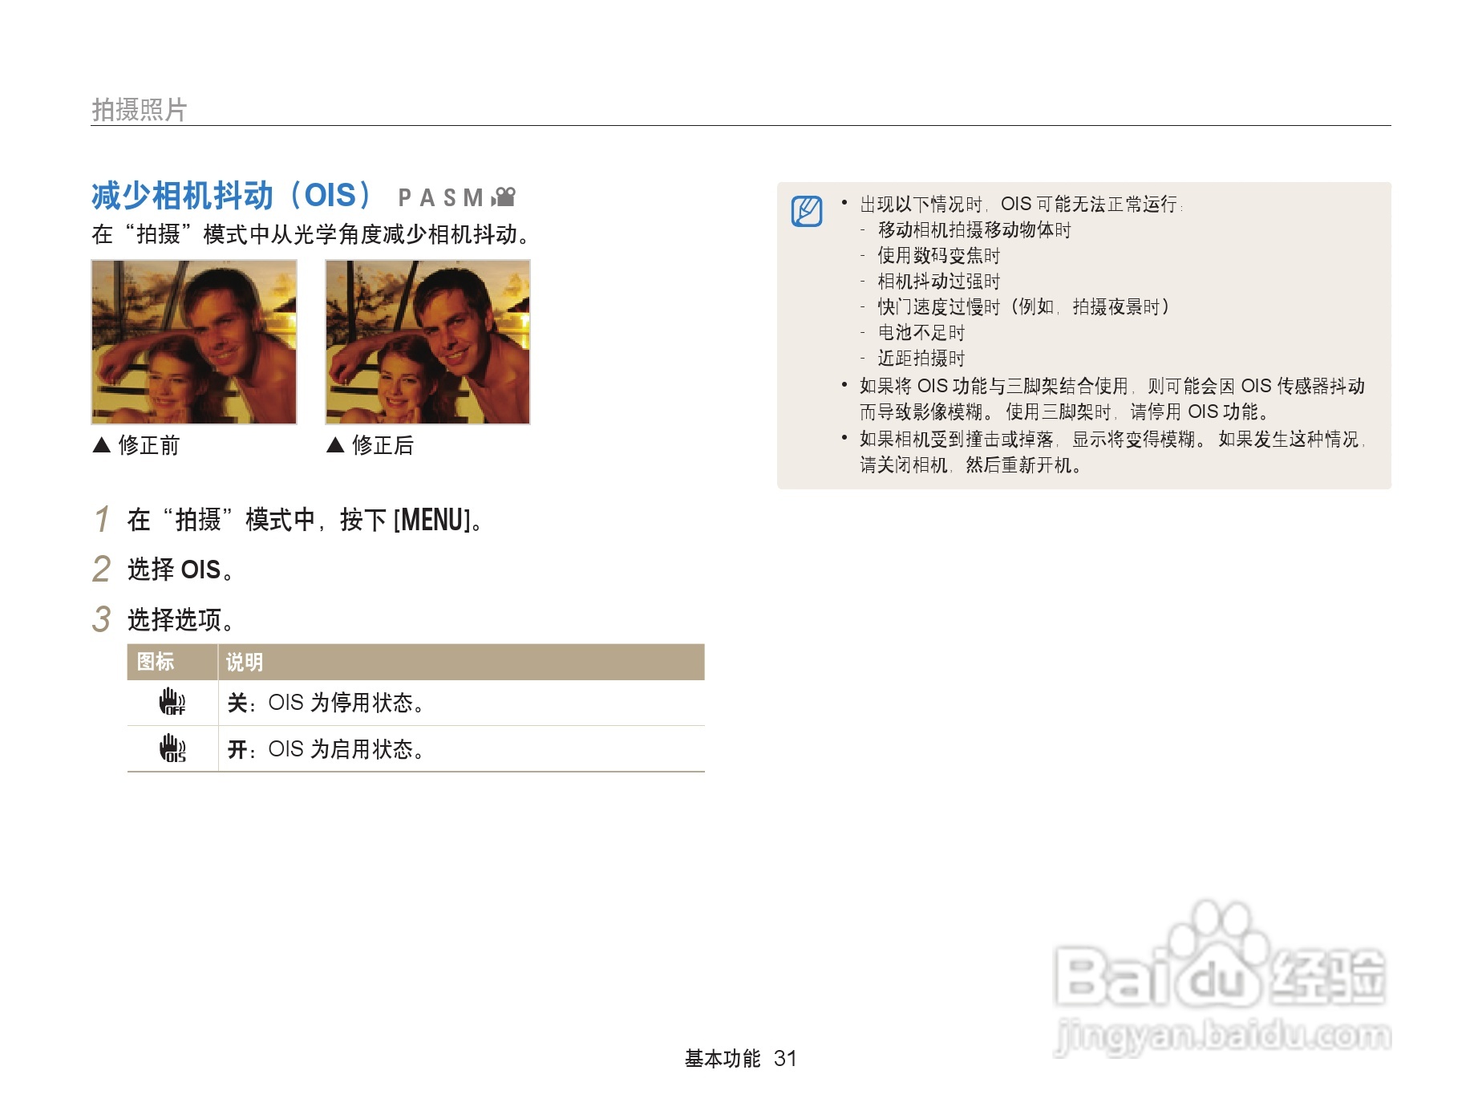Click the note line about 快门速度过慢时
The width and height of the screenshot is (1482, 1119).
pos(1024,307)
